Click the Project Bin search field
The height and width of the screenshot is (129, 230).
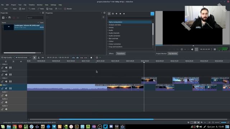(35, 18)
